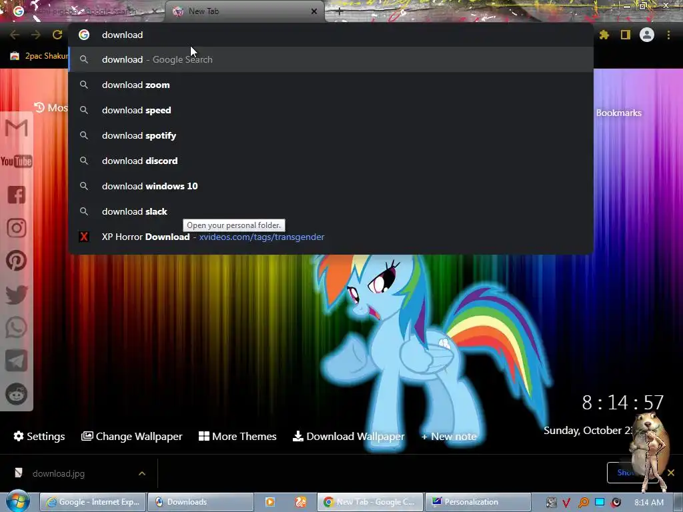
Task: Open a new tab with plus
Action: [x=339, y=11]
